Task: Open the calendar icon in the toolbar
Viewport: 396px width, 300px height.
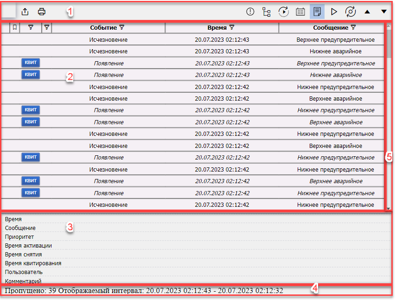Action: click(300, 12)
